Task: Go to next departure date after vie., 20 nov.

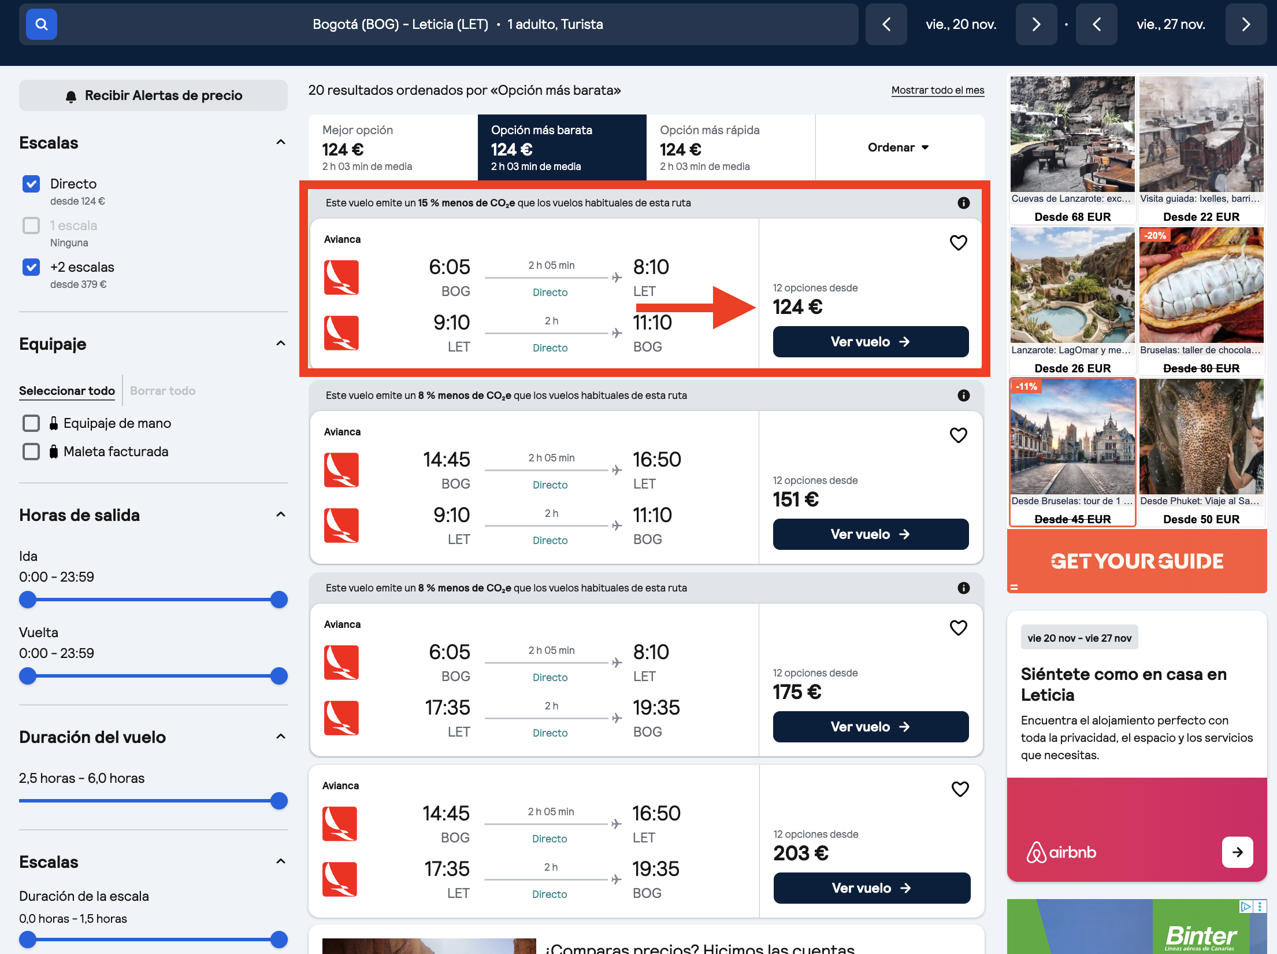Action: coord(1036,24)
